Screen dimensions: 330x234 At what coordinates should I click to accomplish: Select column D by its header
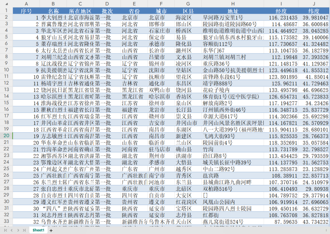pos(107,4)
